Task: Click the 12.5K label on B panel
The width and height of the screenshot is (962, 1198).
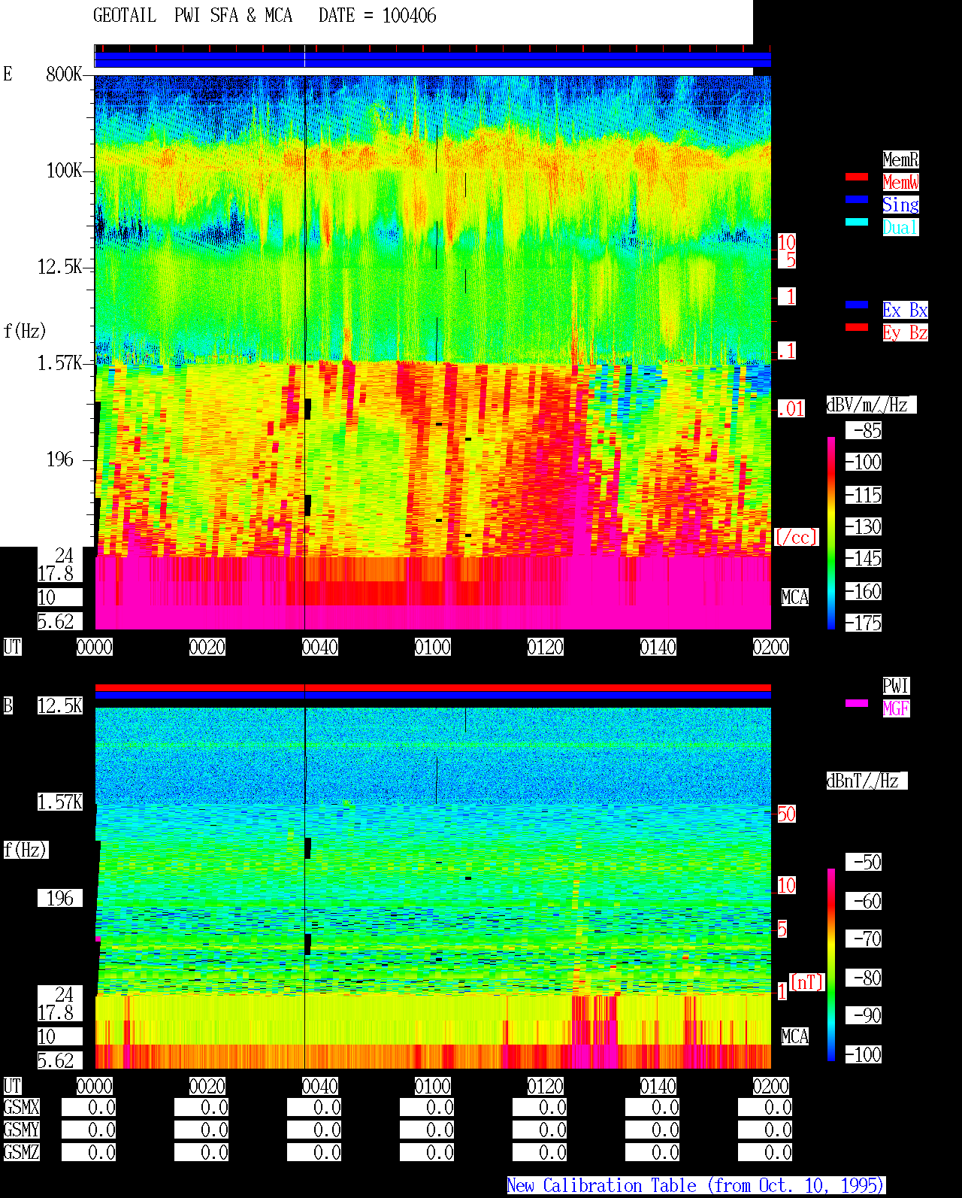Action: [x=60, y=705]
